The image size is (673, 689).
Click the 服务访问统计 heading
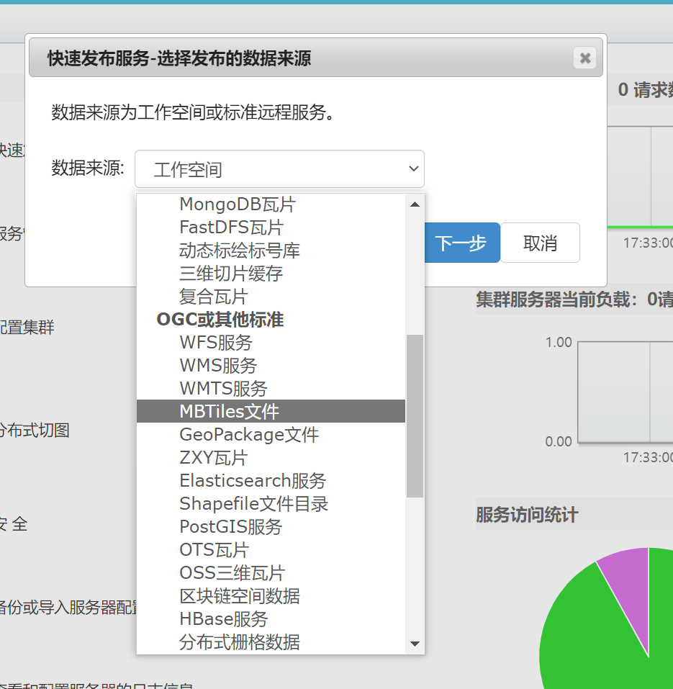527,515
